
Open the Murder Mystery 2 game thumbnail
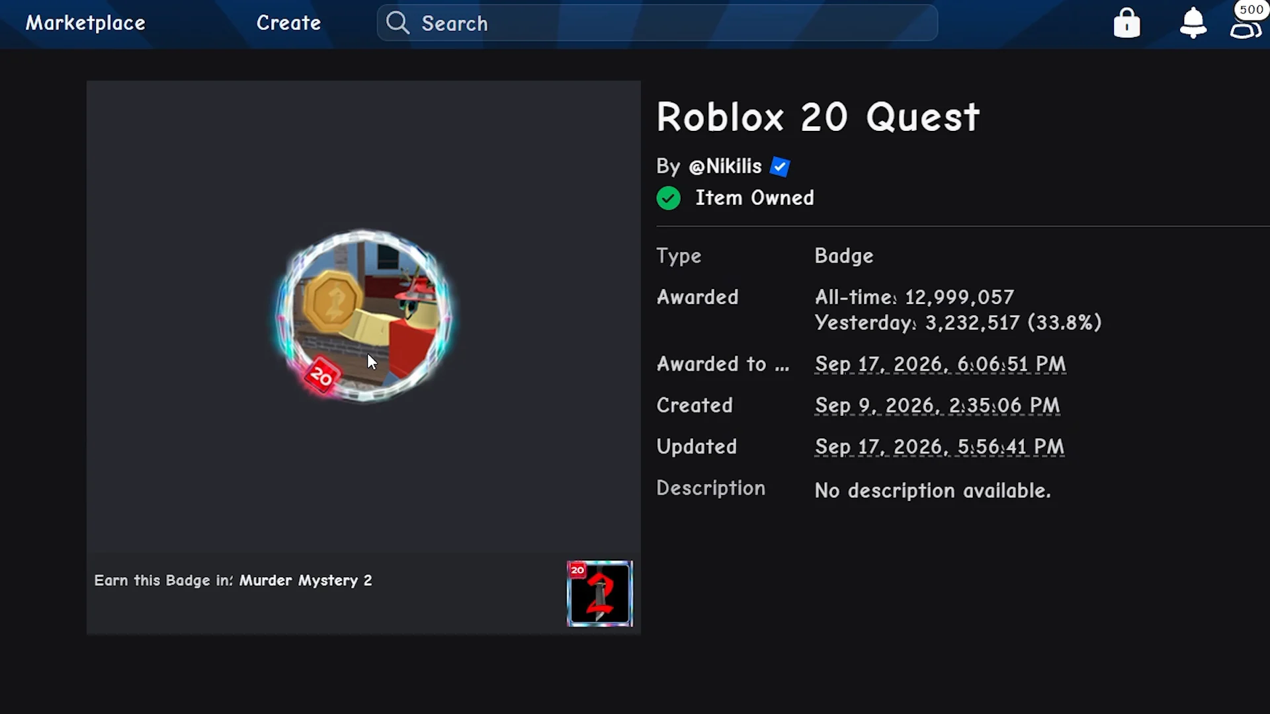click(x=600, y=594)
